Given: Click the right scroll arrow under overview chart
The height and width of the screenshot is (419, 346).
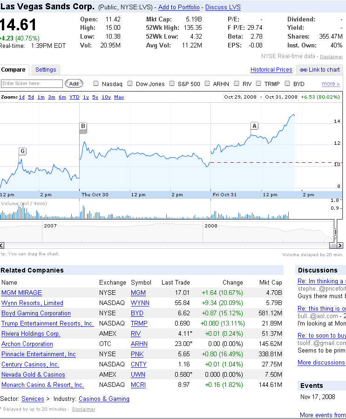Looking at the screenshot, I should [x=340, y=245].
